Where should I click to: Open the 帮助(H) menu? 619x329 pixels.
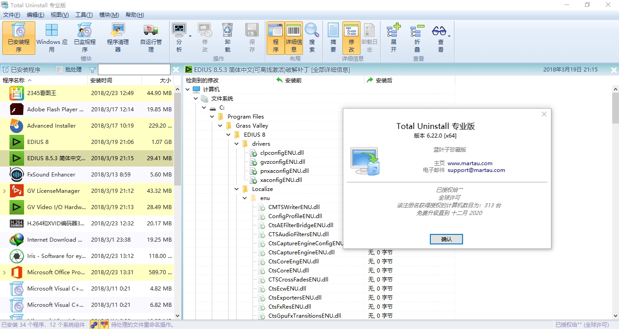(x=134, y=15)
